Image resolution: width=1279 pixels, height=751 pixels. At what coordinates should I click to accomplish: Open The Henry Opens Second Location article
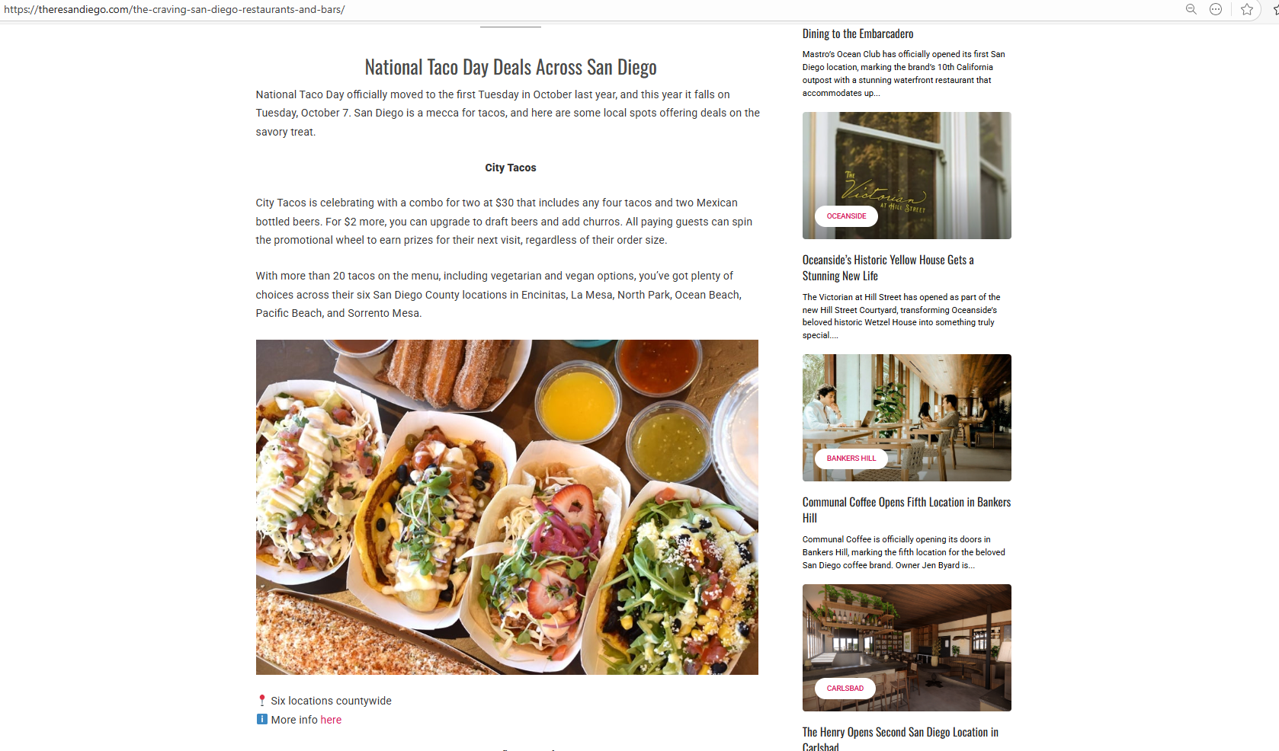coord(900,739)
